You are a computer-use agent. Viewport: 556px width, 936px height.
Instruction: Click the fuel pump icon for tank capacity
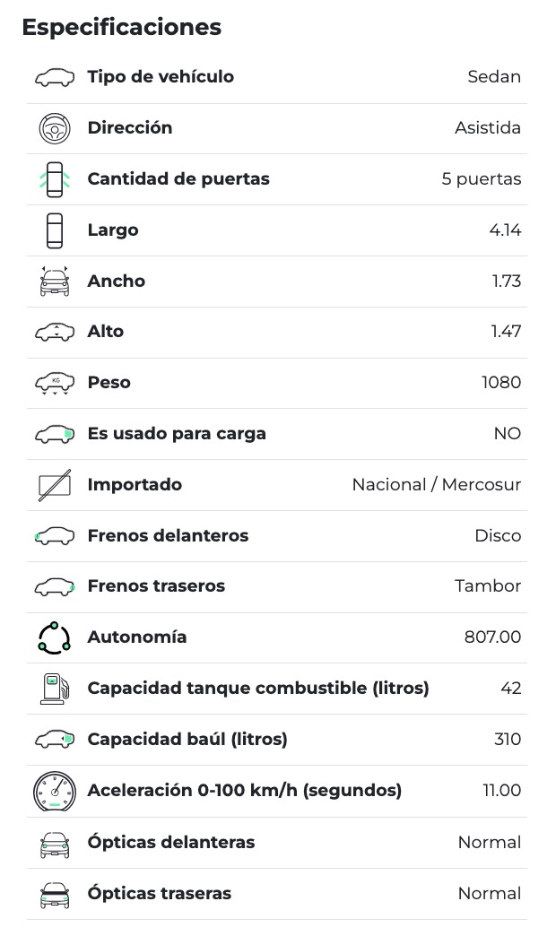coord(55,689)
